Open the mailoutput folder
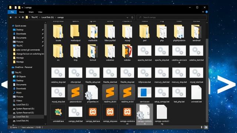The image size is (237, 133). [76, 33]
